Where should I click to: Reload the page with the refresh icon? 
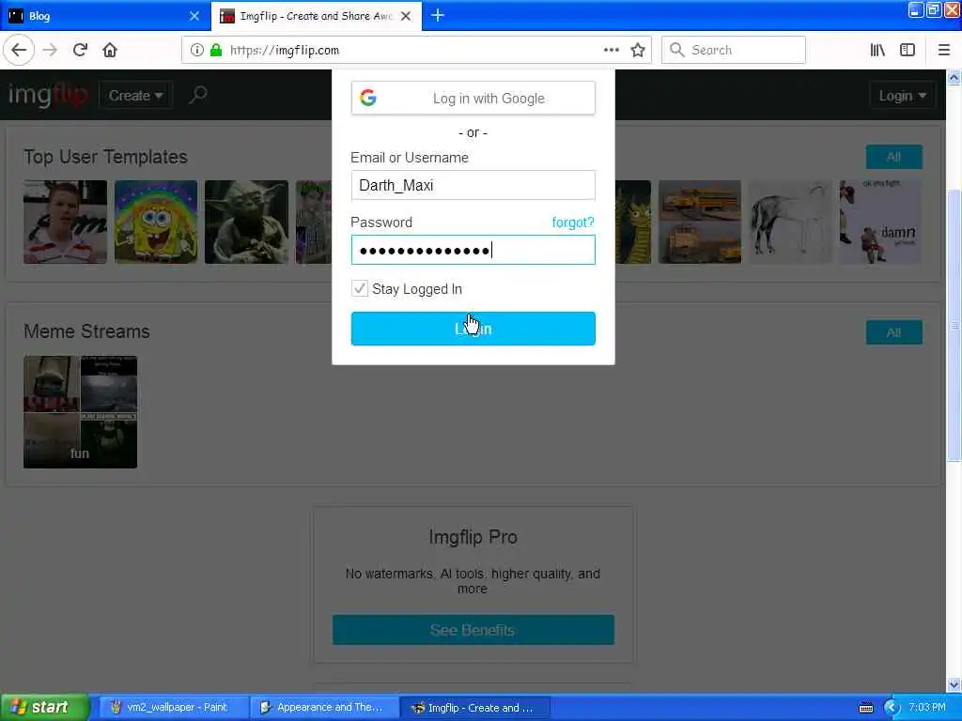pyautogui.click(x=80, y=50)
